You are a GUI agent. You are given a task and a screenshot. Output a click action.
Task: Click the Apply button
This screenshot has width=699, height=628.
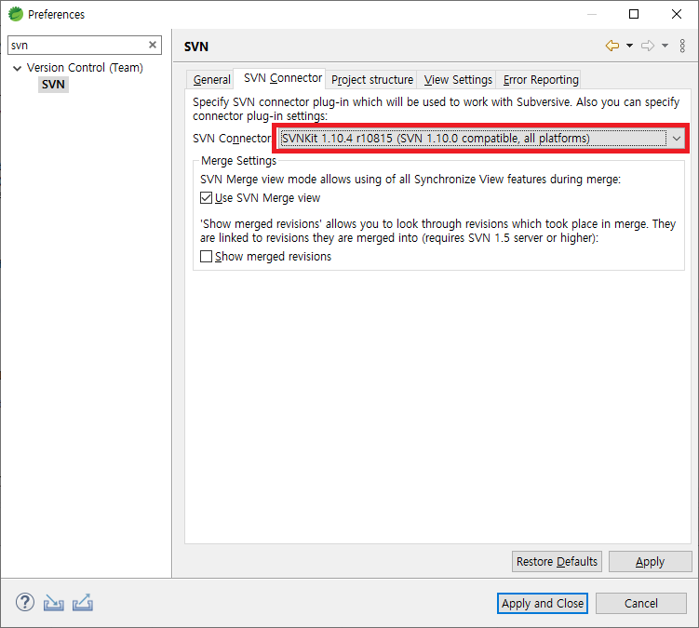pos(650,561)
